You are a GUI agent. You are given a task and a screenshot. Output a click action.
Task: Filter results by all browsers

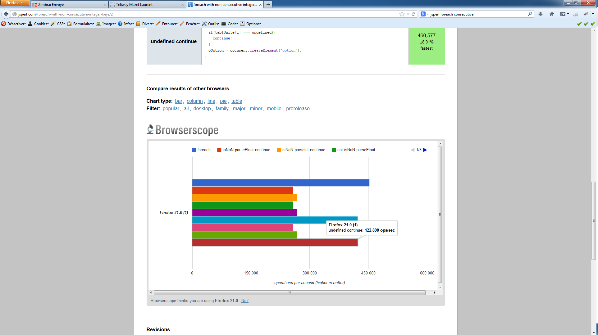click(186, 109)
